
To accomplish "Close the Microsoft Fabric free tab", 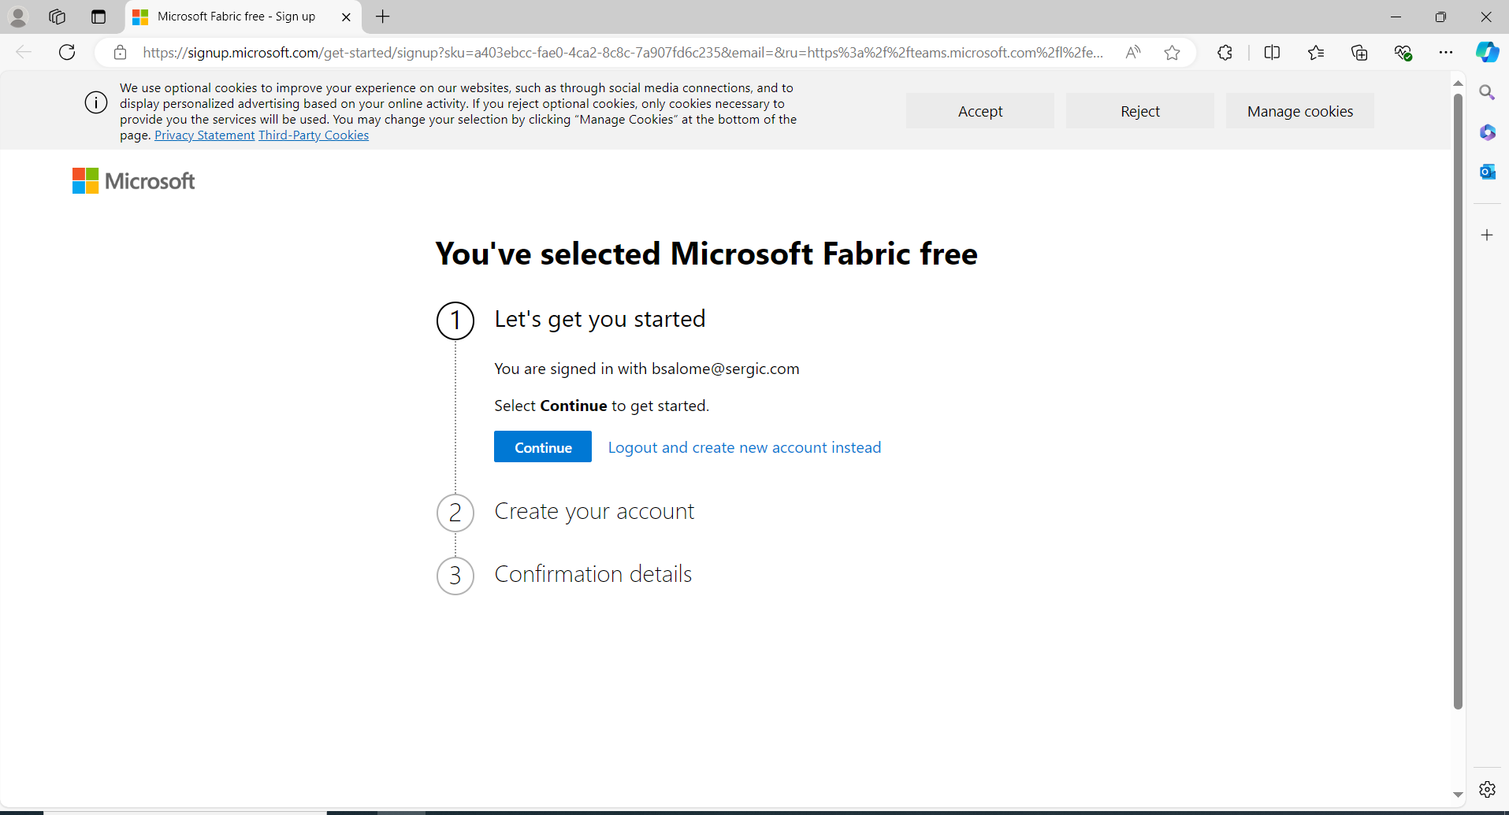I will (346, 17).
